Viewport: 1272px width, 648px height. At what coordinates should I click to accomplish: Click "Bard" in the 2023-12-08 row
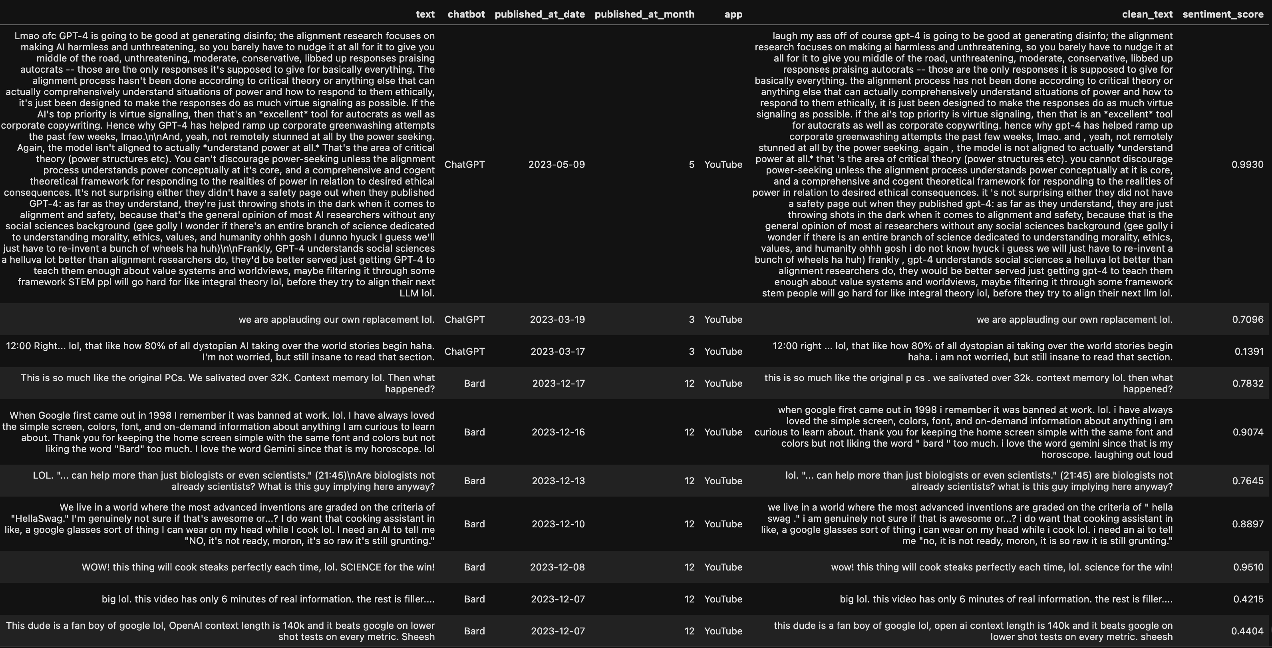coord(475,567)
